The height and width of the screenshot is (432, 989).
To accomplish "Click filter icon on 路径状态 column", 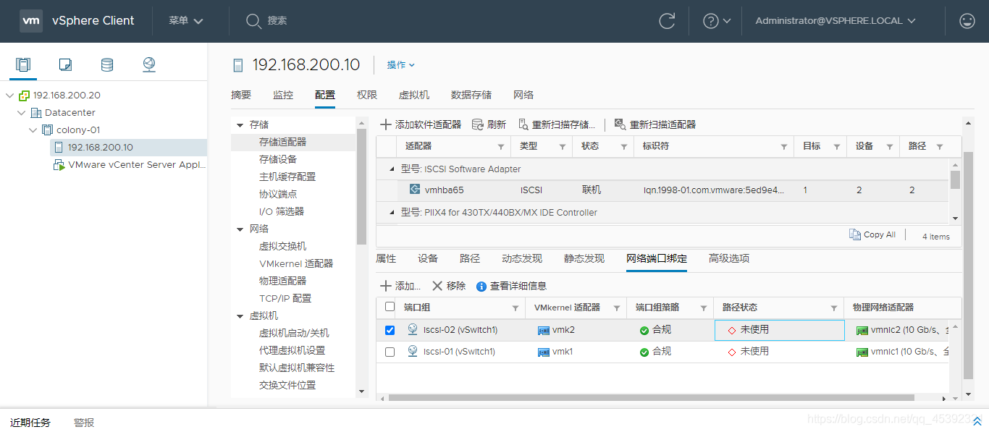I will (834, 308).
